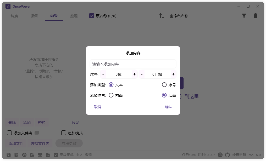The image size is (266, 161).
Task: Open the GitHub icon in the status bar
Action: (228, 155)
